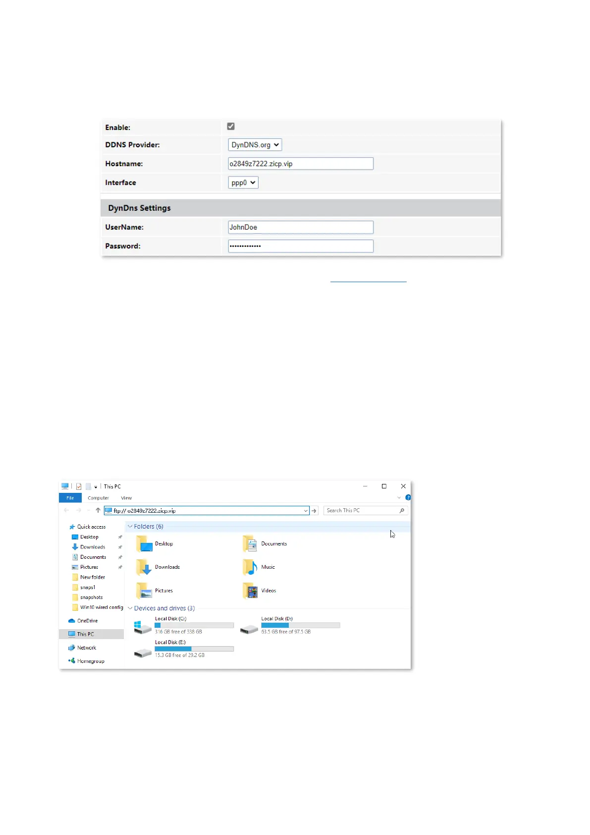Select the Documents folder icon

click(x=250, y=544)
